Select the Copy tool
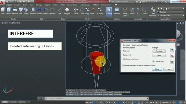Image resolution: width=186 pixels, height=104 pixels. [87, 11]
